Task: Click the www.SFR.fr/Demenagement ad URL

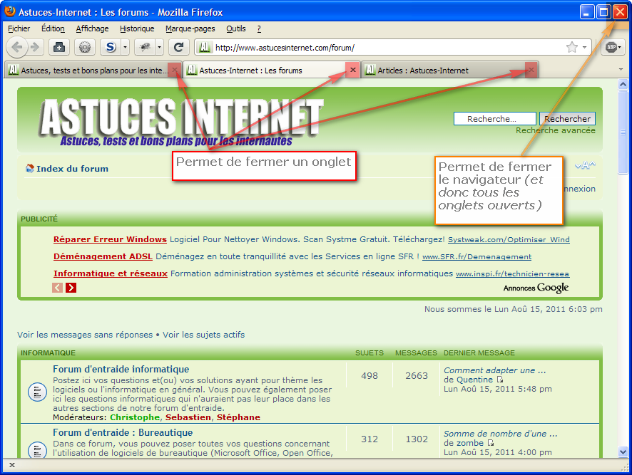Action: tap(476, 257)
